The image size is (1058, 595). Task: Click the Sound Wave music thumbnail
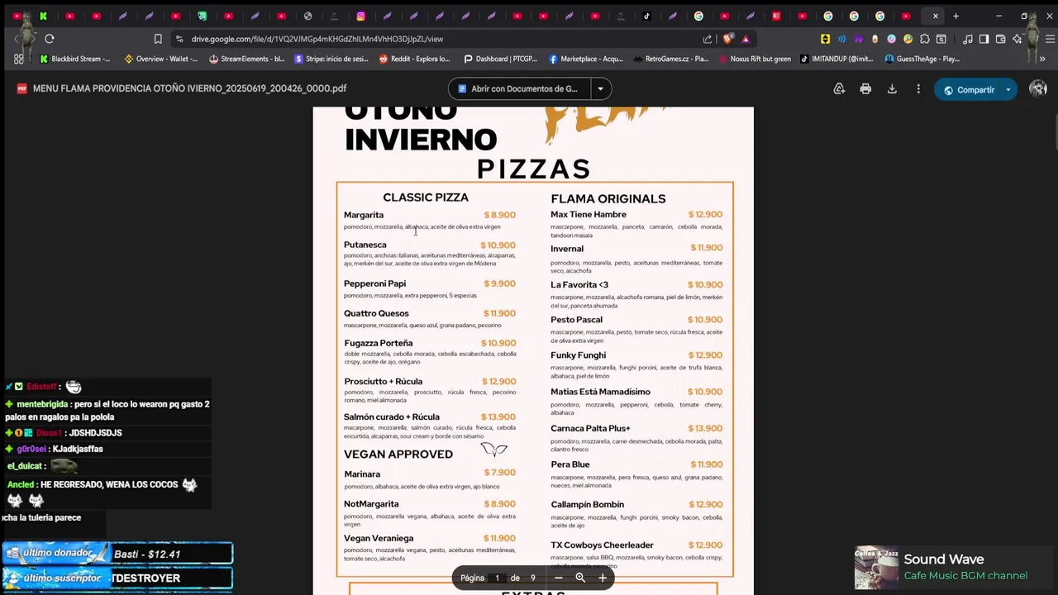[876, 568]
